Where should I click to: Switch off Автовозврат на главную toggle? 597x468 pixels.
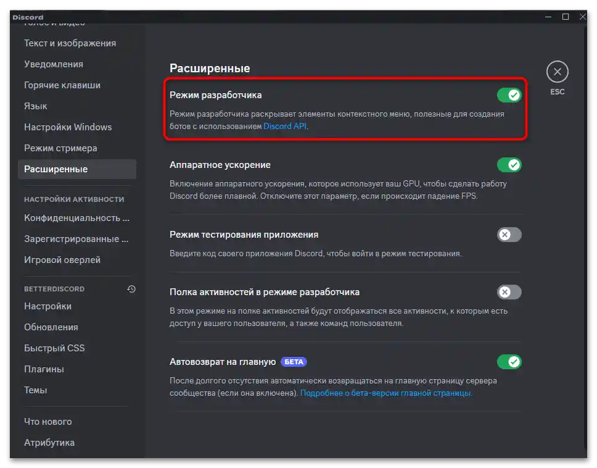(509, 362)
